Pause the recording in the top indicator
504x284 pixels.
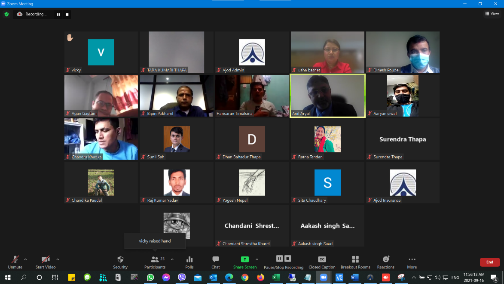[58, 14]
